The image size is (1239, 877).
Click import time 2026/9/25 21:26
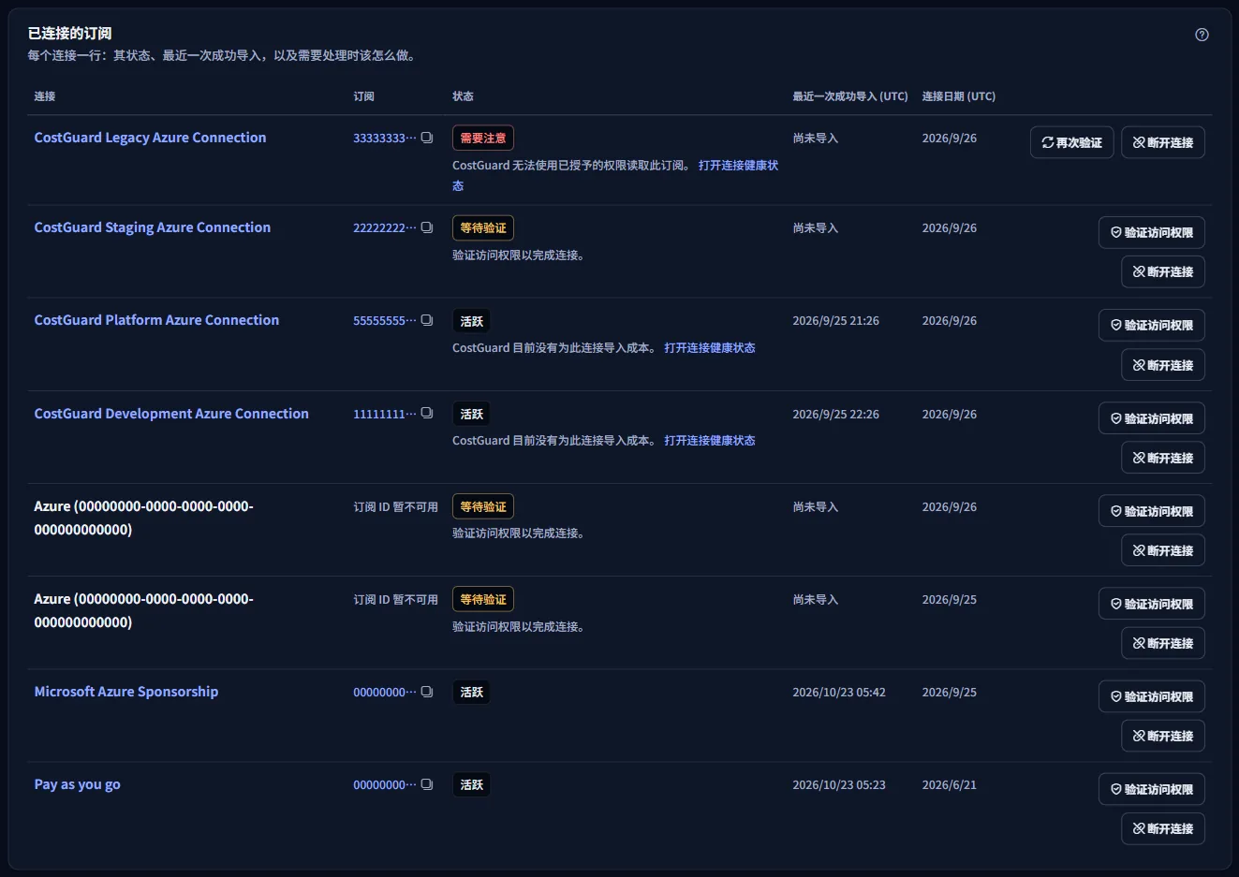[x=835, y=320]
